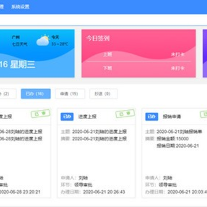Viewport: 207px width, 207px height.
Task: Switch to the 申请 (15) tab
Action: 70,94
